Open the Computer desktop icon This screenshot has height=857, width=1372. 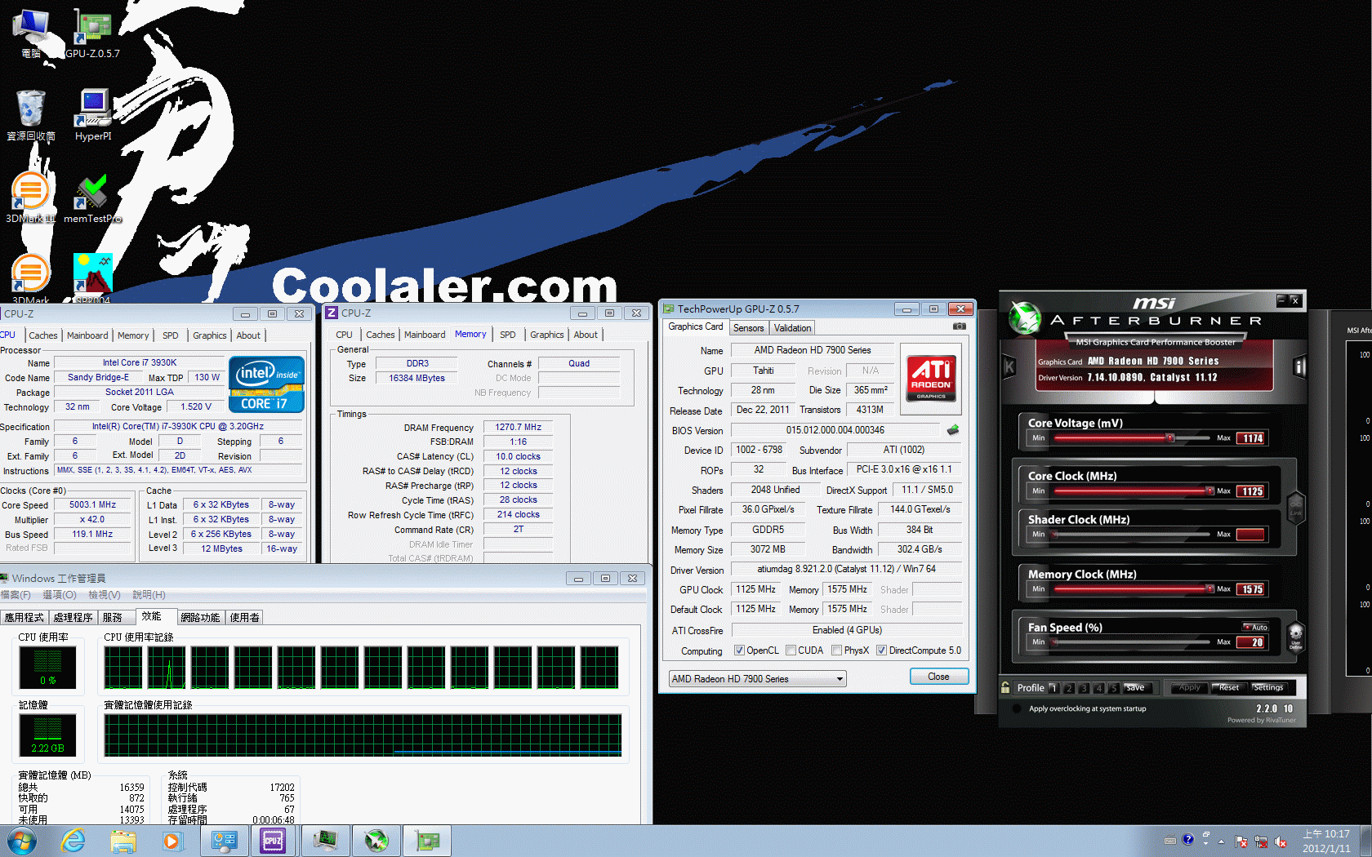pyautogui.click(x=31, y=34)
